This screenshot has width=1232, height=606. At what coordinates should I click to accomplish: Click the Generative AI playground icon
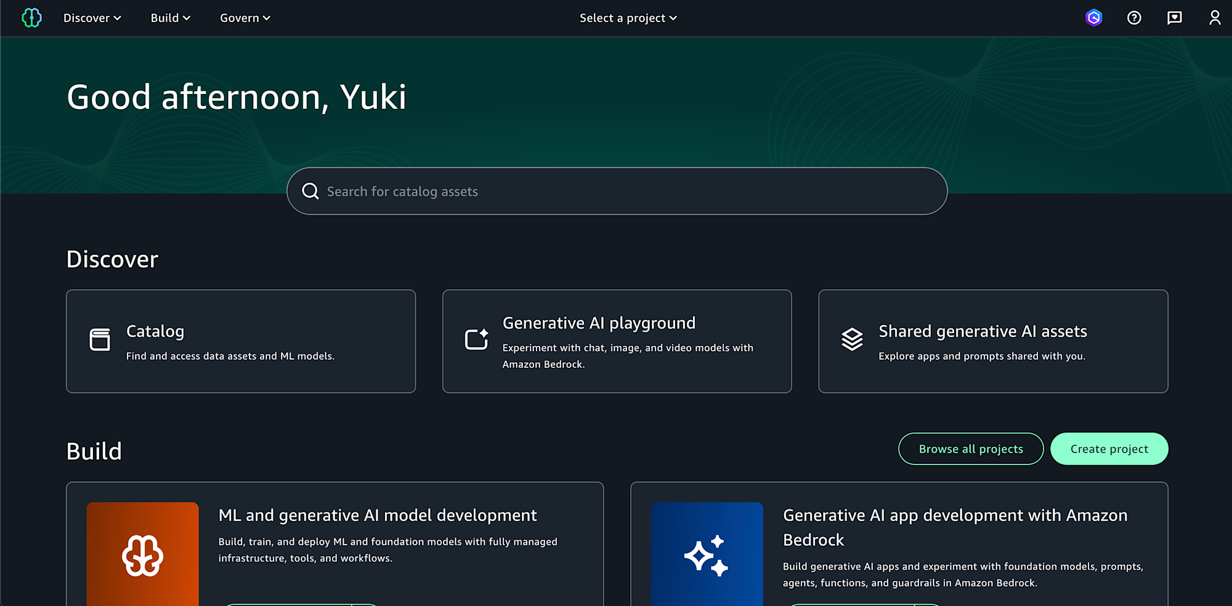click(x=476, y=339)
